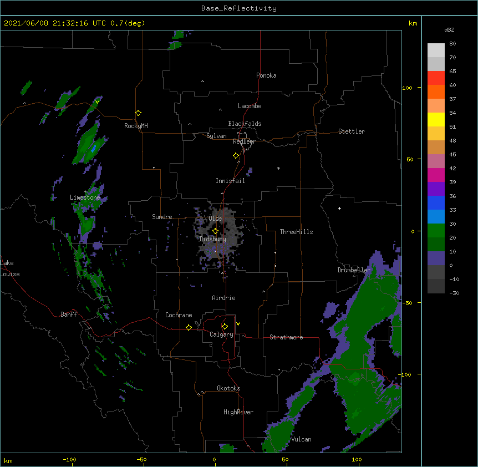This screenshot has width=478, height=467.
Task: Click the white plus marker east of ThreeHills
Action: (x=339, y=208)
